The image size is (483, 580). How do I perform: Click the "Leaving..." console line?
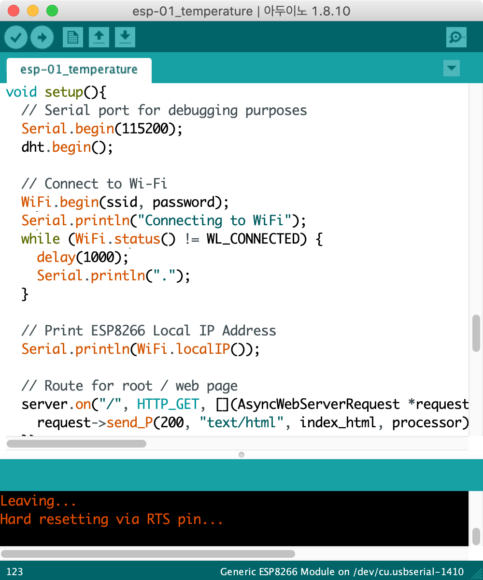pos(38,501)
